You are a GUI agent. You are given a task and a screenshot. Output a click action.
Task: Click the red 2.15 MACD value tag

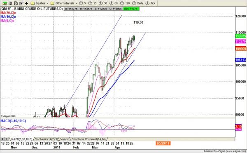pos(238,126)
